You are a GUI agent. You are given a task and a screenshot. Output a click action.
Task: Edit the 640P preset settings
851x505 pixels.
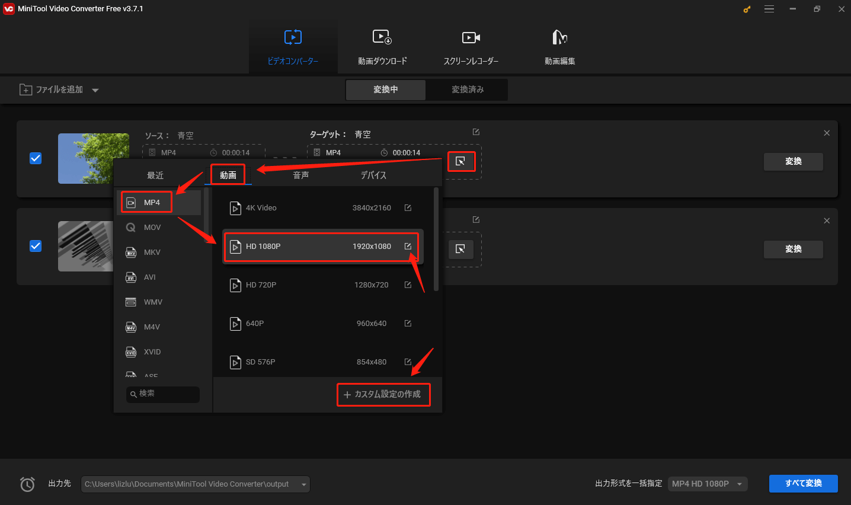[x=408, y=324]
